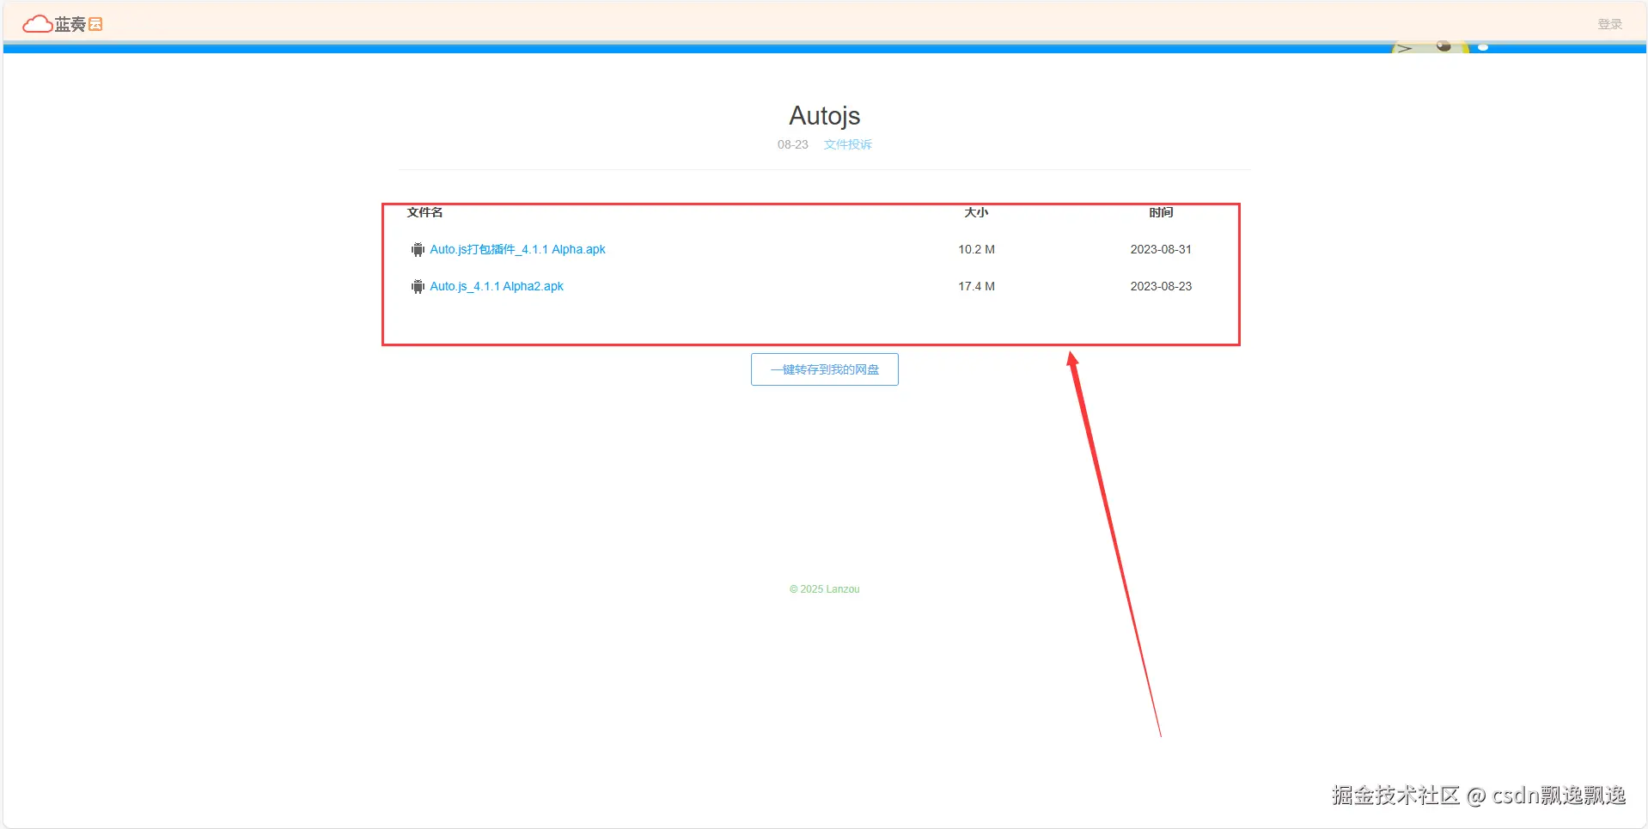
Task: Click the 大小 column header
Action: coord(976,212)
